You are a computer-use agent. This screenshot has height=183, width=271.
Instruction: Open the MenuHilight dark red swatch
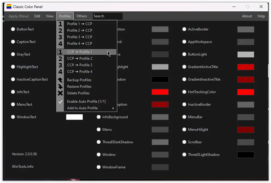pyautogui.click(x=246, y=130)
